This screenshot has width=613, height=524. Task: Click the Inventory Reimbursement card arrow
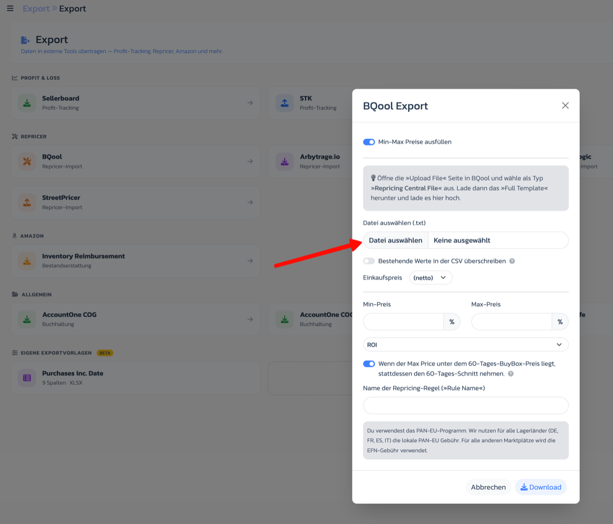click(x=250, y=261)
